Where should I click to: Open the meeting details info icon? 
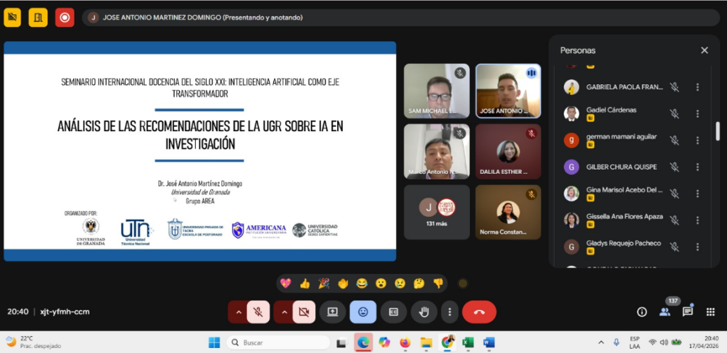click(642, 312)
